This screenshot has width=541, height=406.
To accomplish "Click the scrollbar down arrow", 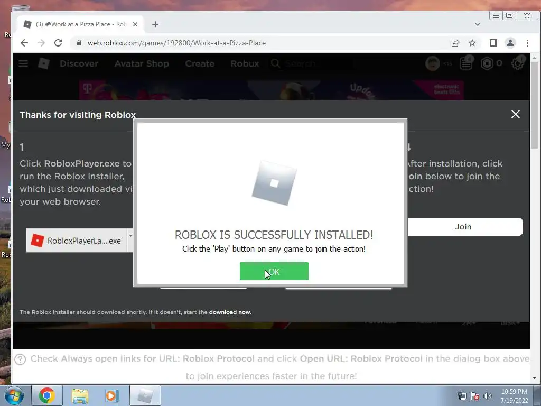I will pos(534,378).
